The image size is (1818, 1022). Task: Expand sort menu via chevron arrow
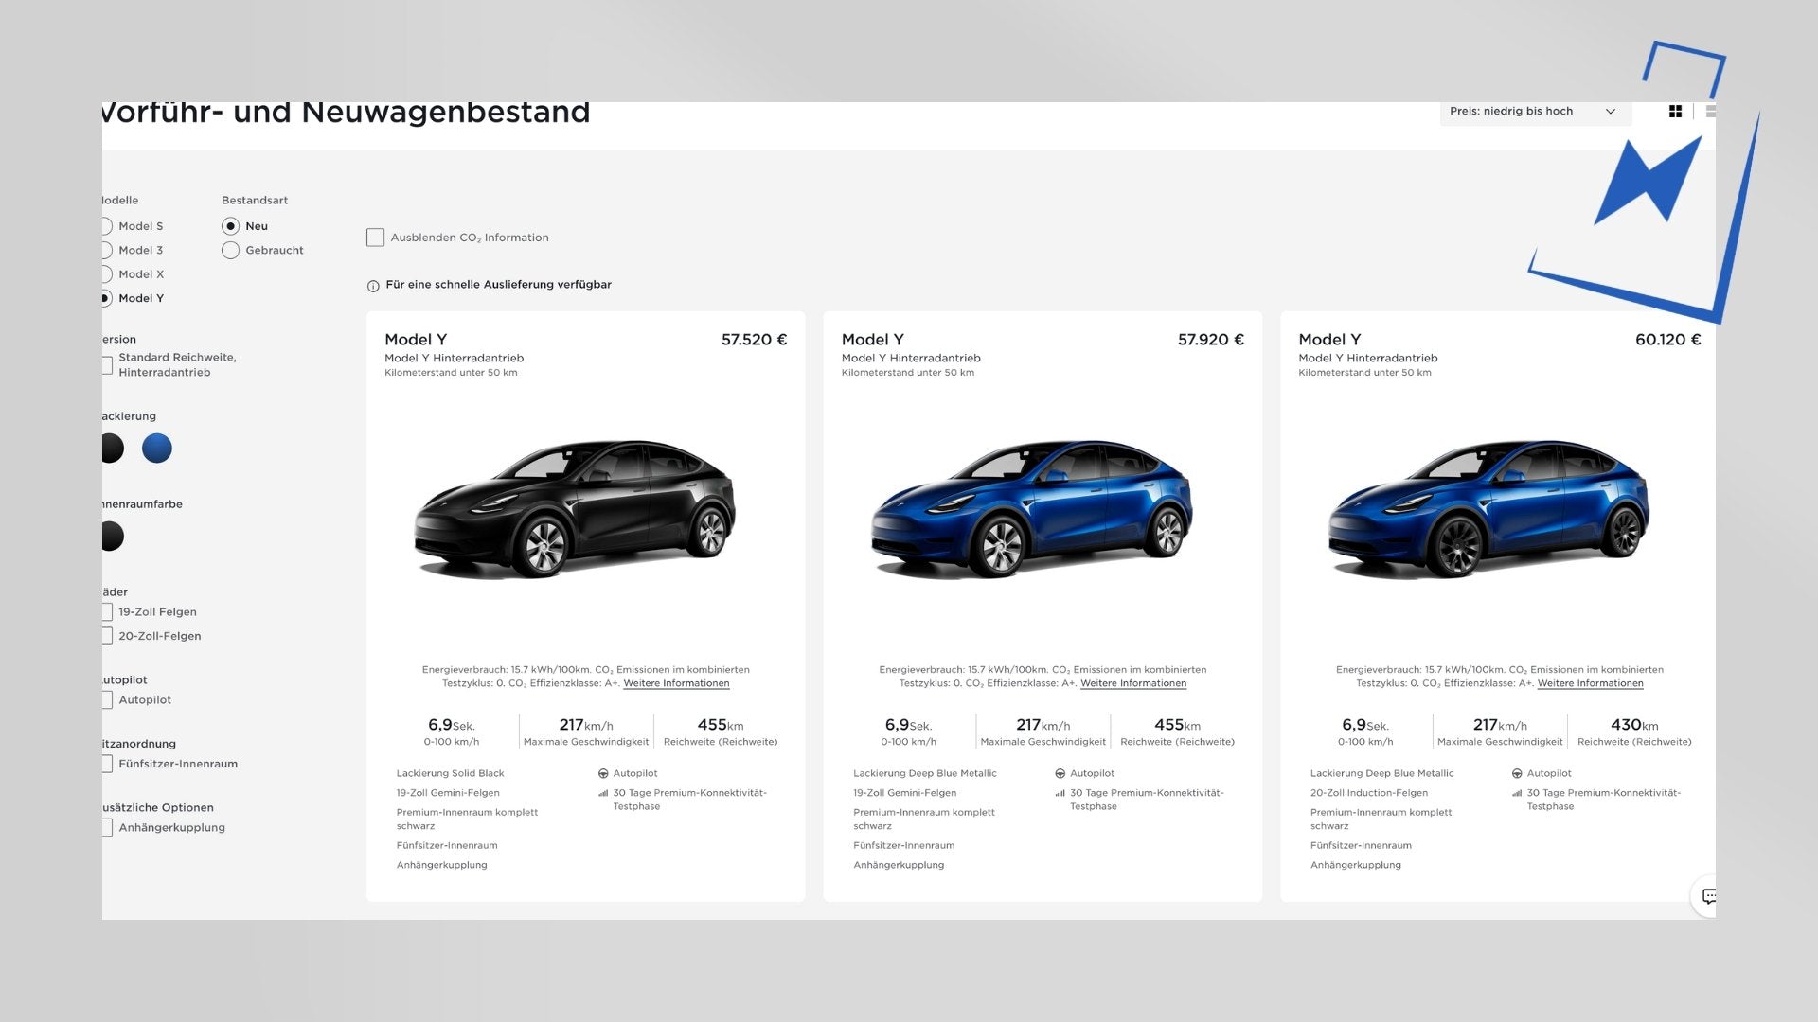coord(1610,112)
